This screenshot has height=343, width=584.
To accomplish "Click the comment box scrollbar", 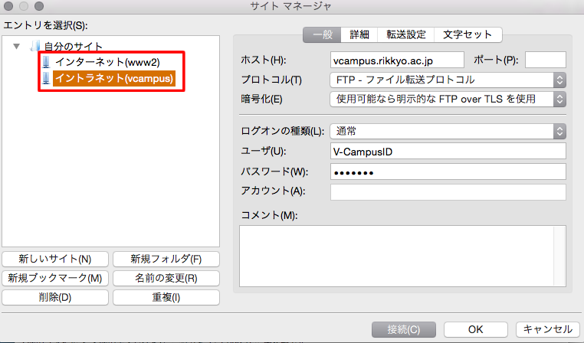I will point(559,256).
